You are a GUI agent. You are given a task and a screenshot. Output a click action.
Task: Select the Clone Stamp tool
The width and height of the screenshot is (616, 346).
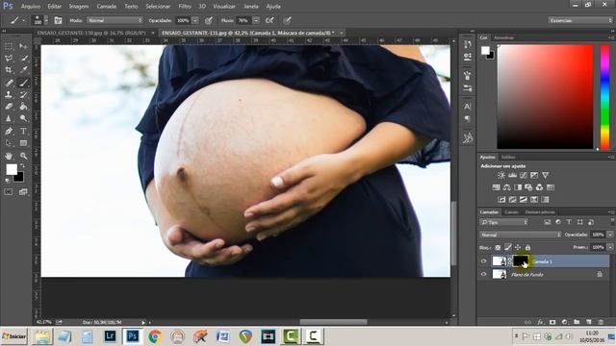[9, 94]
